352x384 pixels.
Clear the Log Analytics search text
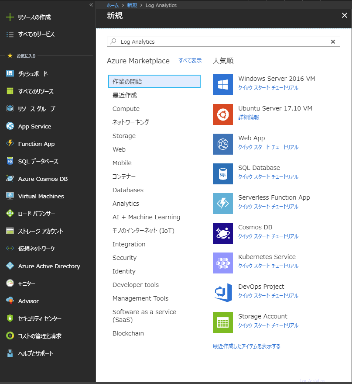(x=333, y=42)
